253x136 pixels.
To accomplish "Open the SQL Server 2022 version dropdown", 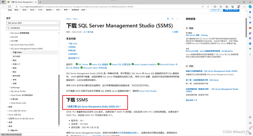I will [x=33, y=23].
